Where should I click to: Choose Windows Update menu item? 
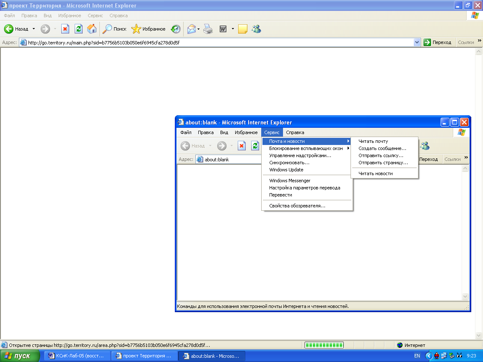[x=307, y=170]
